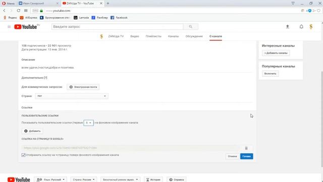
Task: Go forward in browser history
Action: 11,11
